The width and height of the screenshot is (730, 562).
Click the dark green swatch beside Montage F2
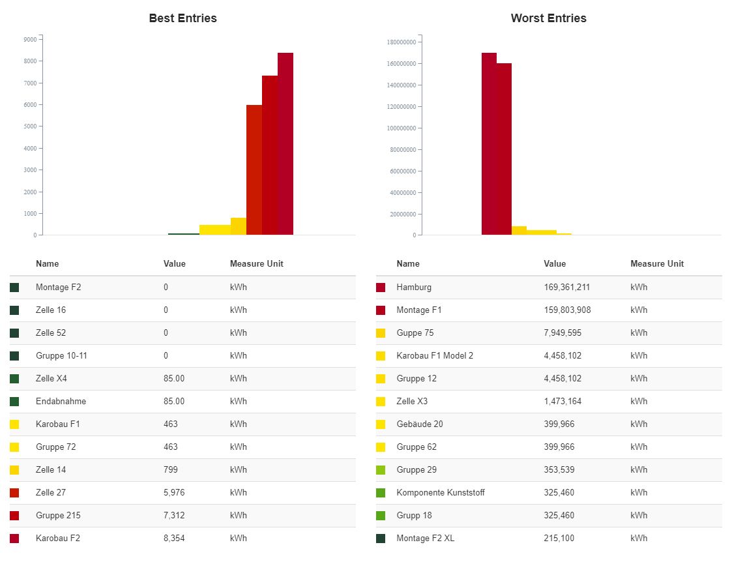(14, 288)
